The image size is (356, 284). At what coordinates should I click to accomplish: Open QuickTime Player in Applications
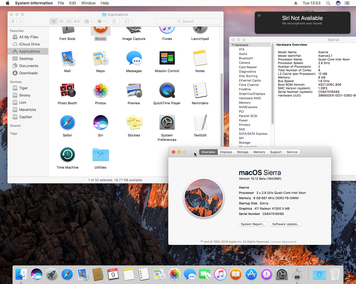click(x=167, y=90)
